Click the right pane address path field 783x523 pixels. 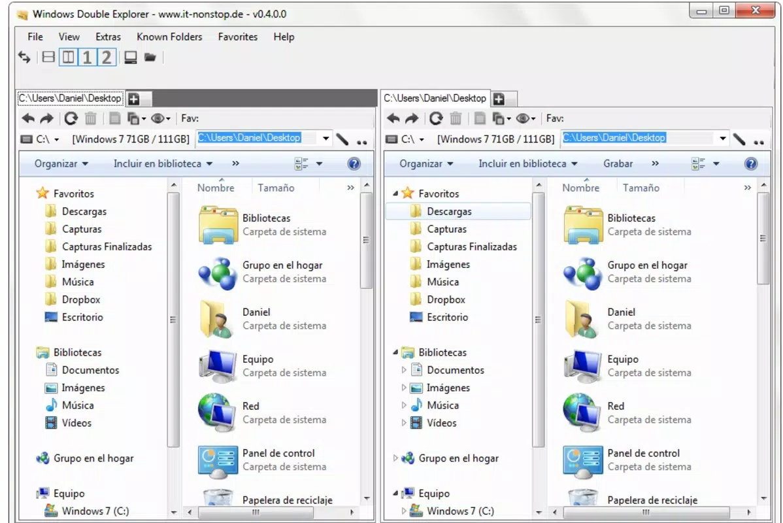[638, 138]
